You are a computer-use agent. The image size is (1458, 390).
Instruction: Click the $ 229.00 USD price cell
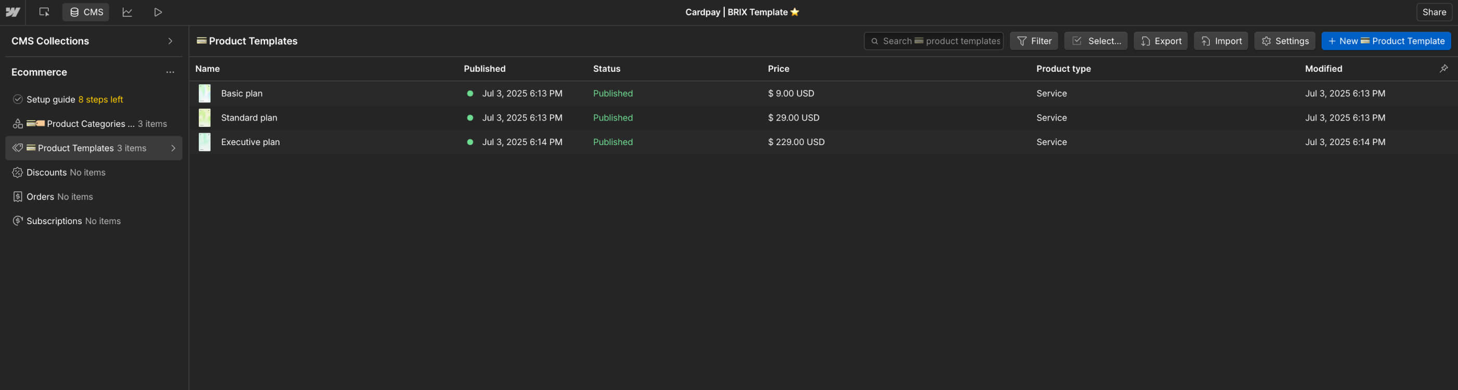[796, 142]
